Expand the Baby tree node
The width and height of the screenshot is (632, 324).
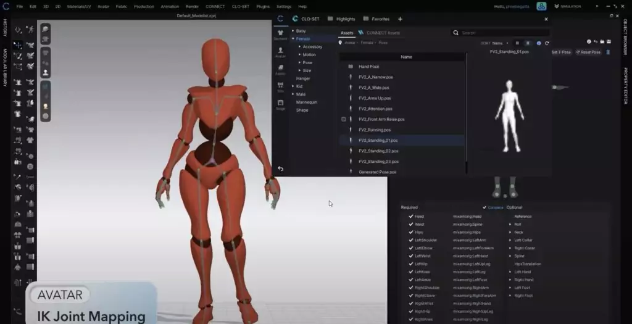(x=293, y=31)
